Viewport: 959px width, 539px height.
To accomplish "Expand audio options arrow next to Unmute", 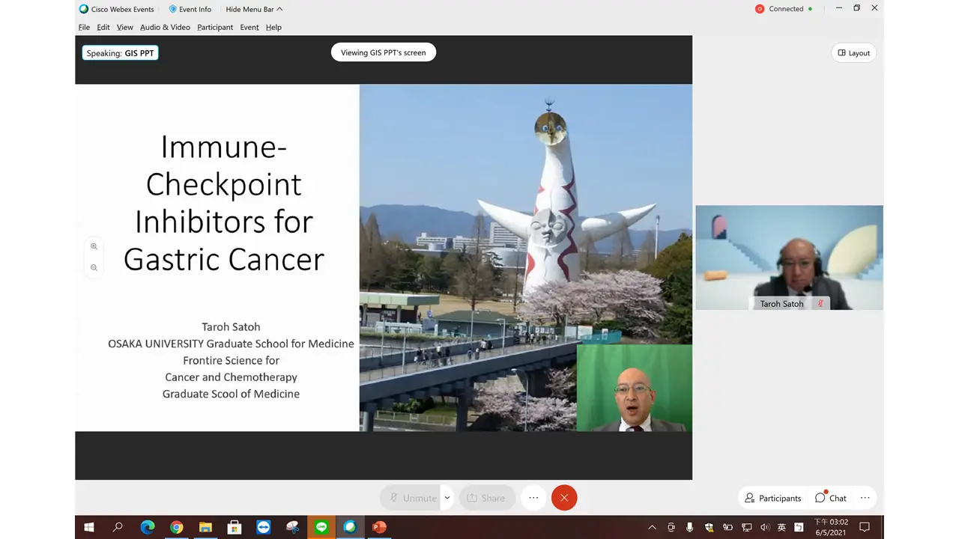I will tap(447, 498).
